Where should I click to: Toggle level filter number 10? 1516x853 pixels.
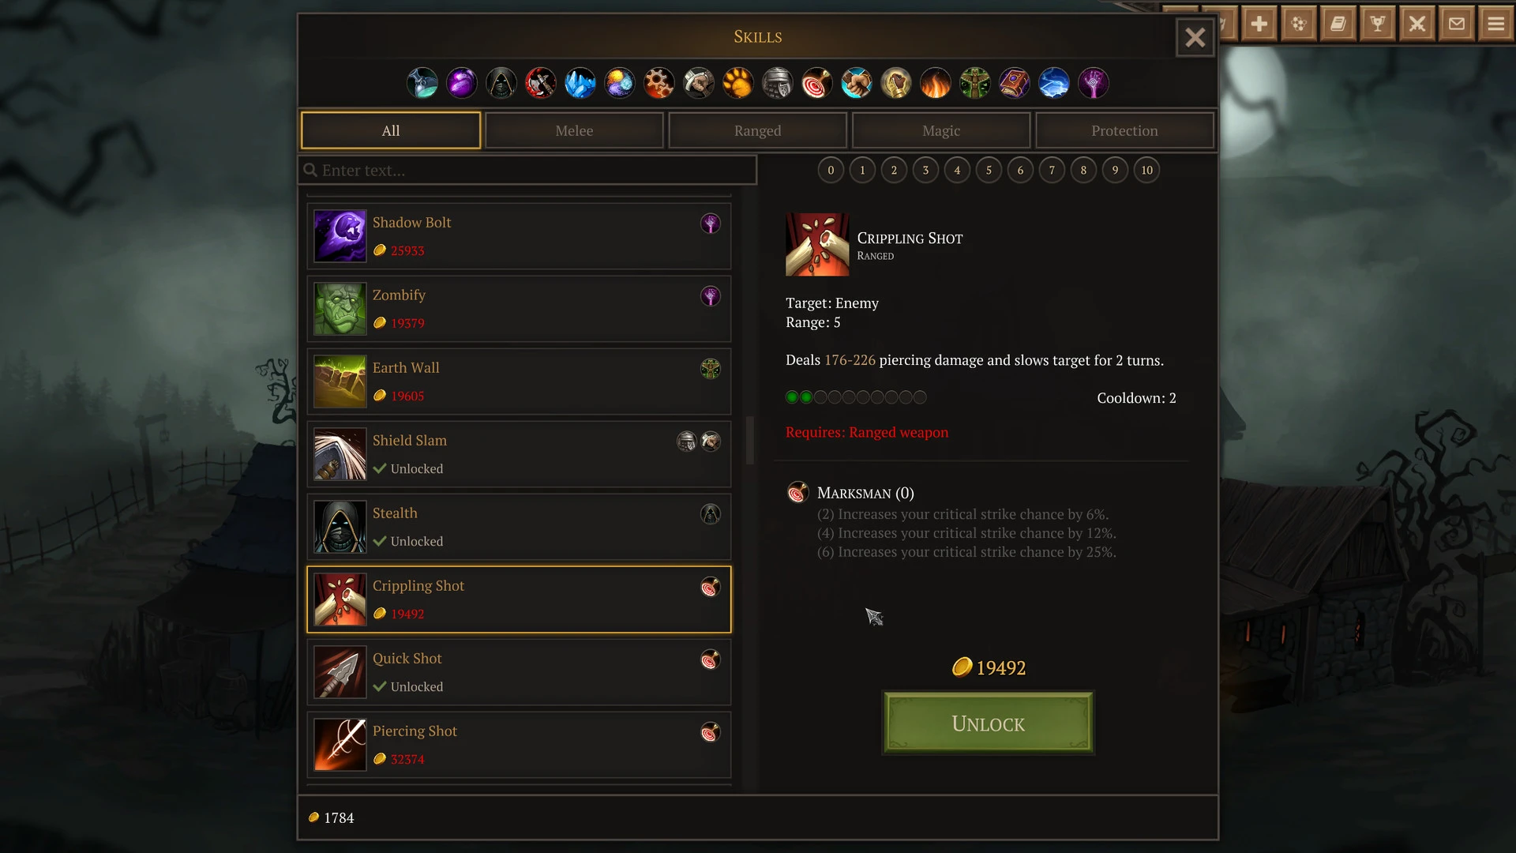[1146, 170]
